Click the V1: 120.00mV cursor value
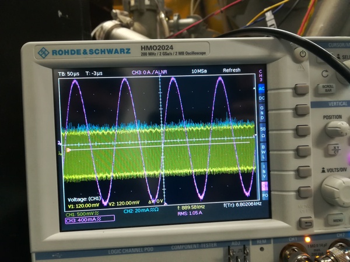The height and width of the screenshot is (262, 350). pyautogui.click(x=83, y=206)
